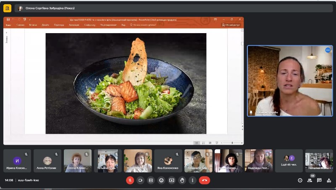Image resolution: width=336 pixels, height=190 pixels.
Task: Adjust the PowerPoint zoom slider
Action: coord(232,143)
